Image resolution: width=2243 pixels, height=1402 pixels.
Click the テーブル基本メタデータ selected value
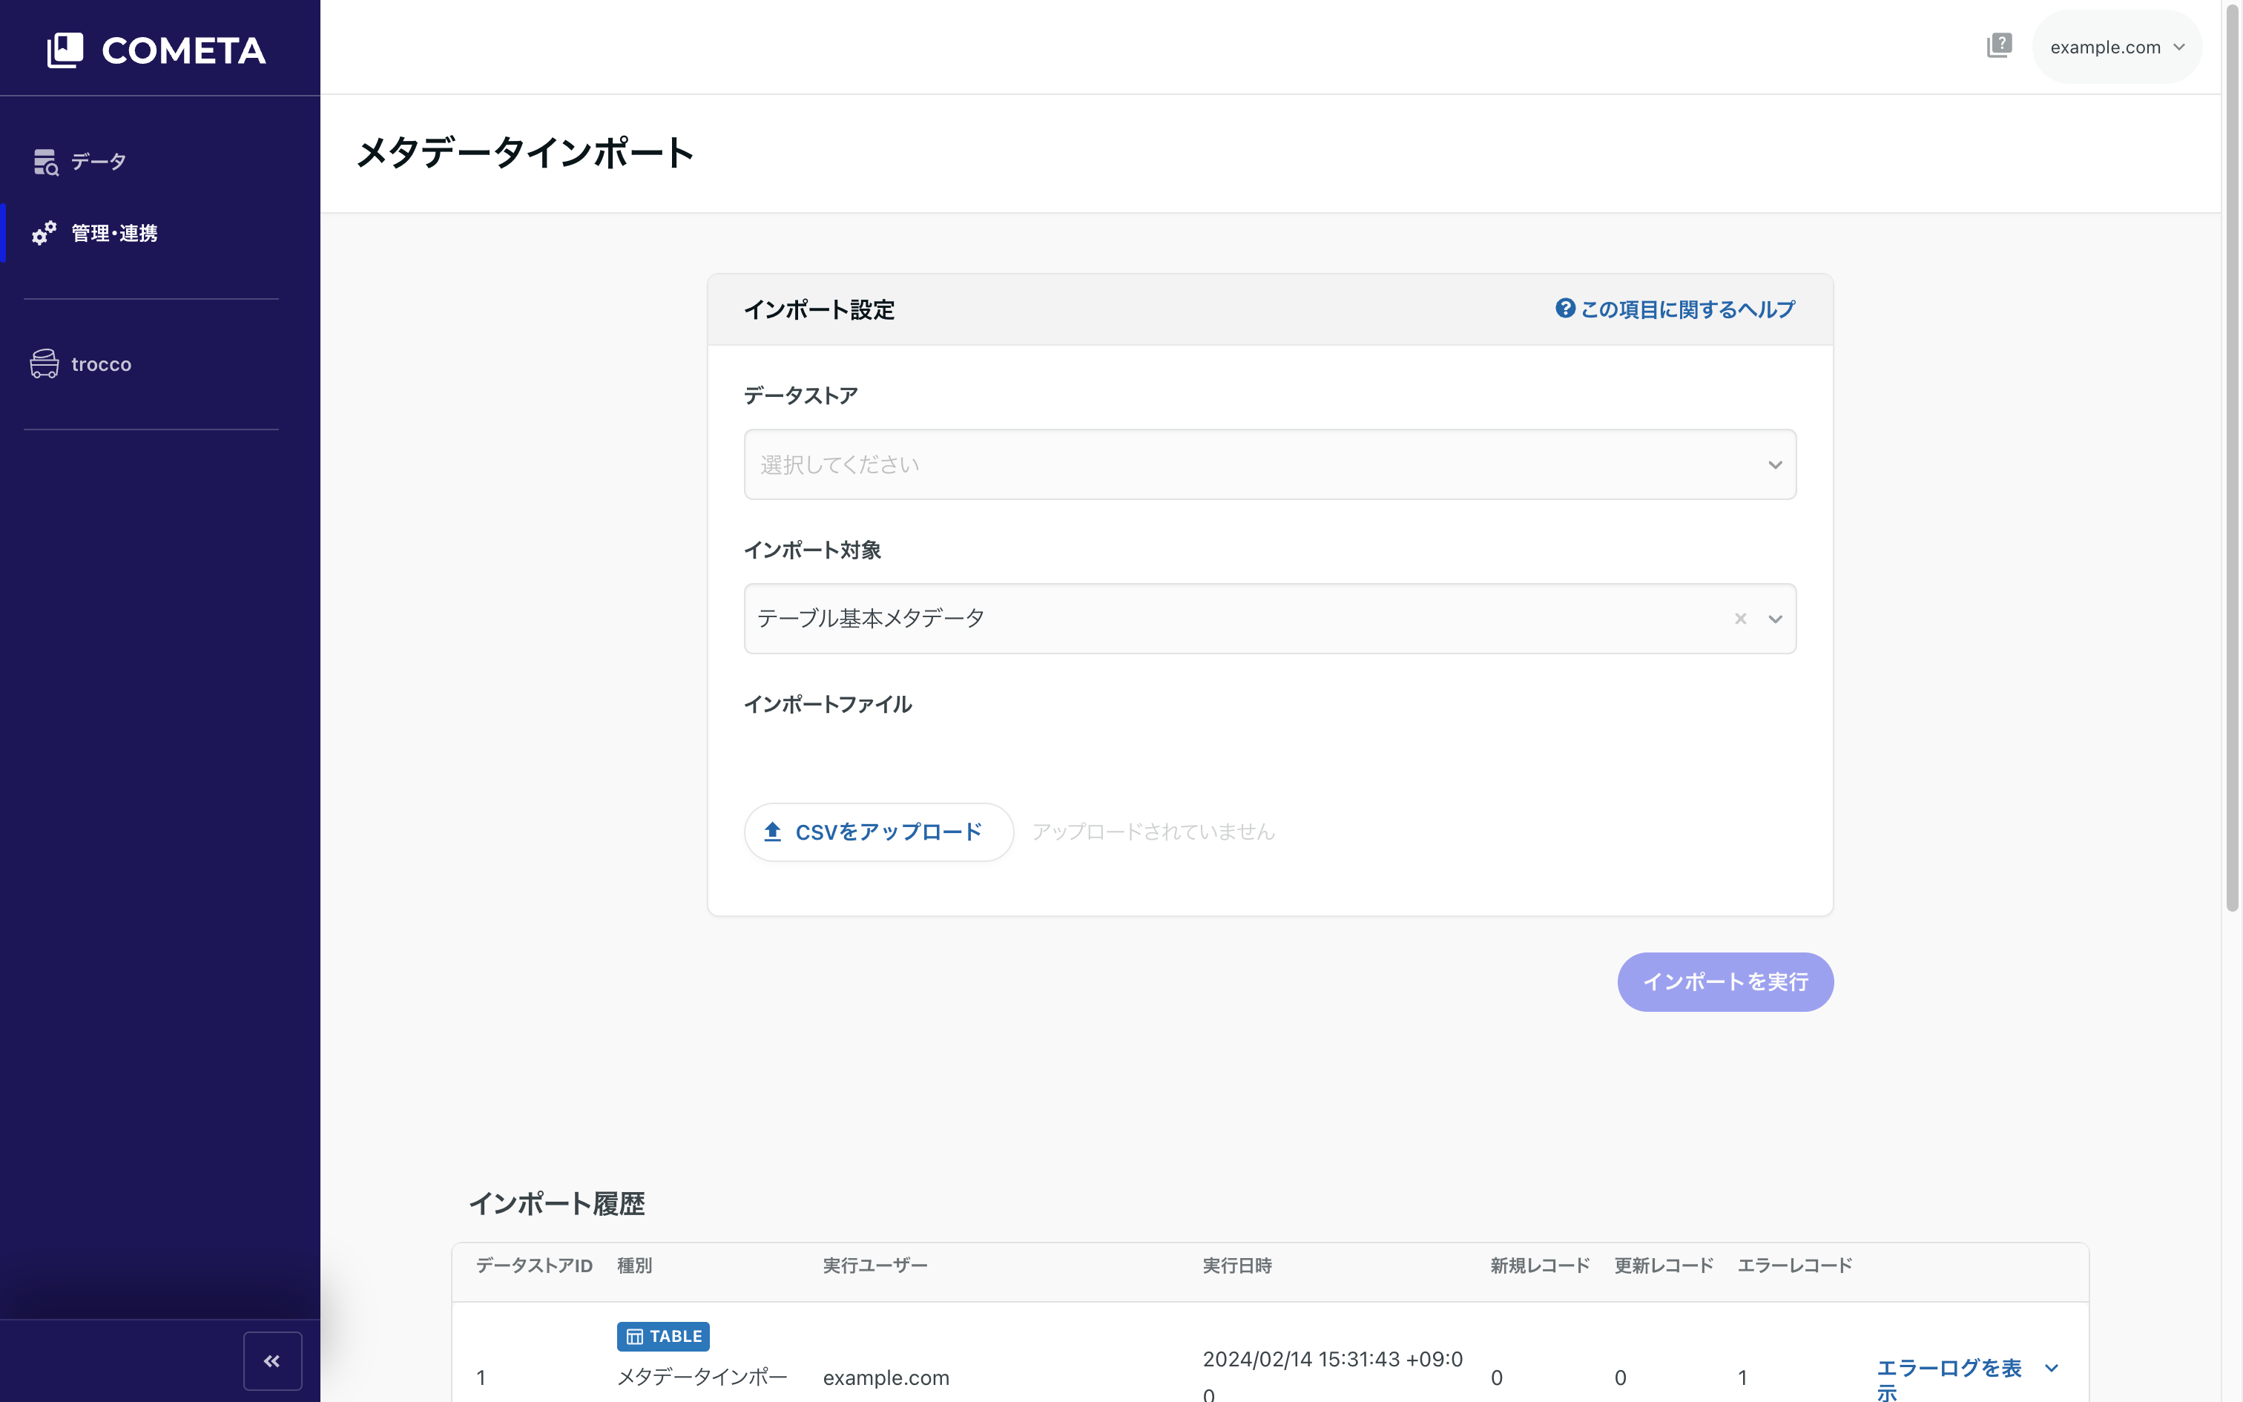870,619
